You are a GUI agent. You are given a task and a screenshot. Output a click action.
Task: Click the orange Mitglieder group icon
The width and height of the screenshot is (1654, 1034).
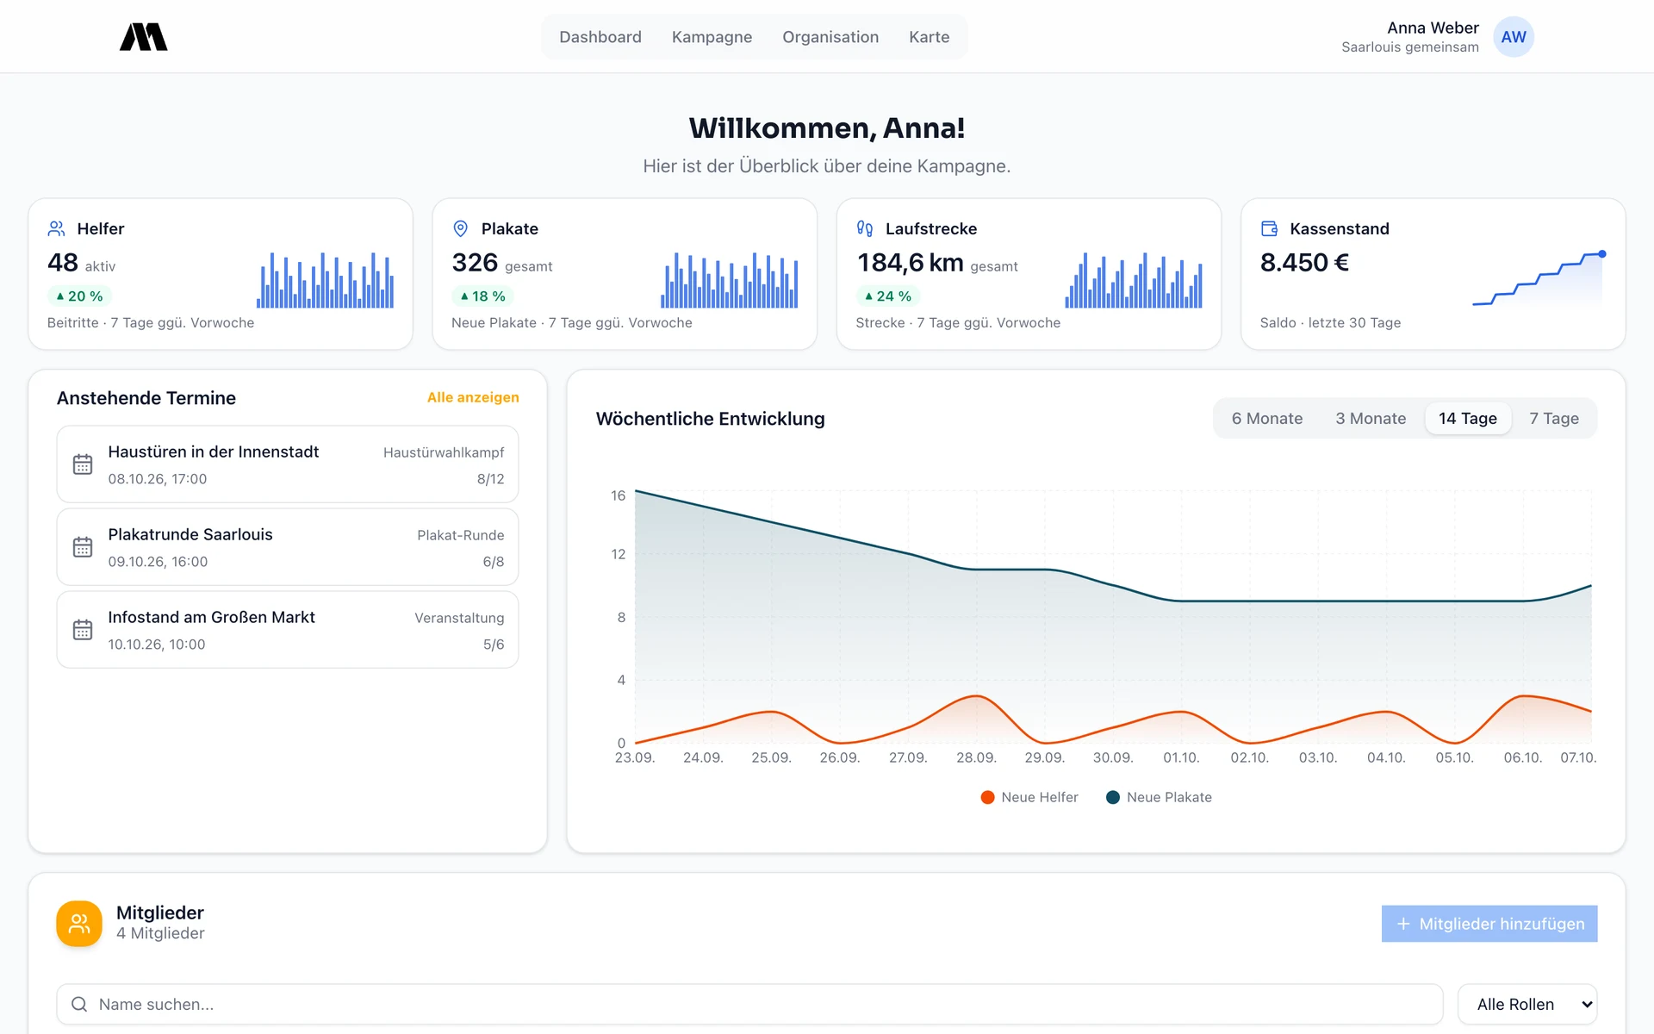point(79,924)
